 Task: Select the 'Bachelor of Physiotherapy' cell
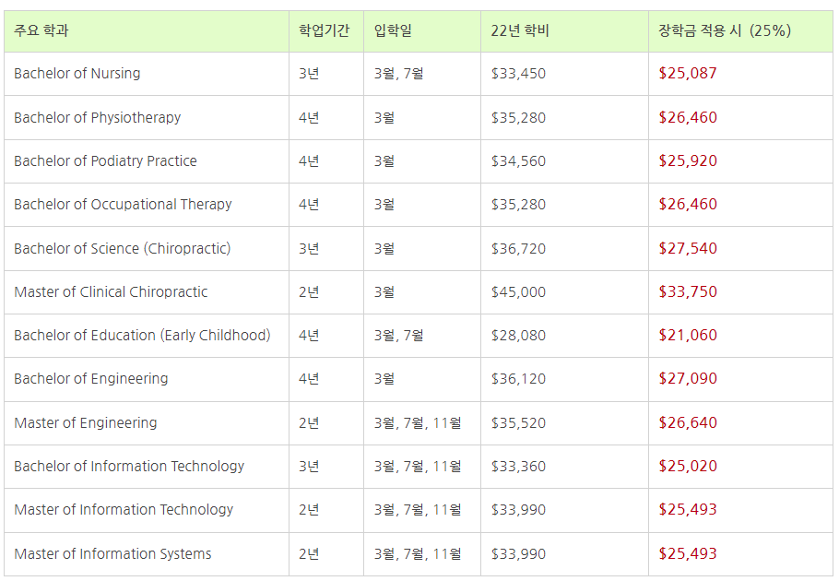click(147, 118)
